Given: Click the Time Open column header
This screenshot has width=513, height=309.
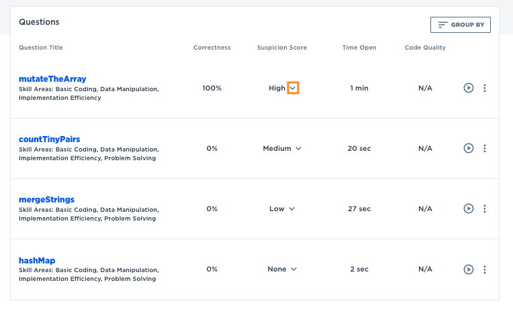Looking at the screenshot, I should 359,48.
